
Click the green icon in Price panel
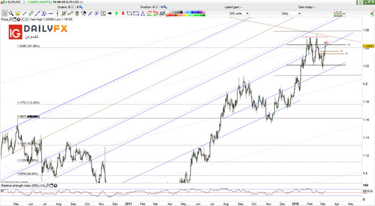[x=27, y=19]
